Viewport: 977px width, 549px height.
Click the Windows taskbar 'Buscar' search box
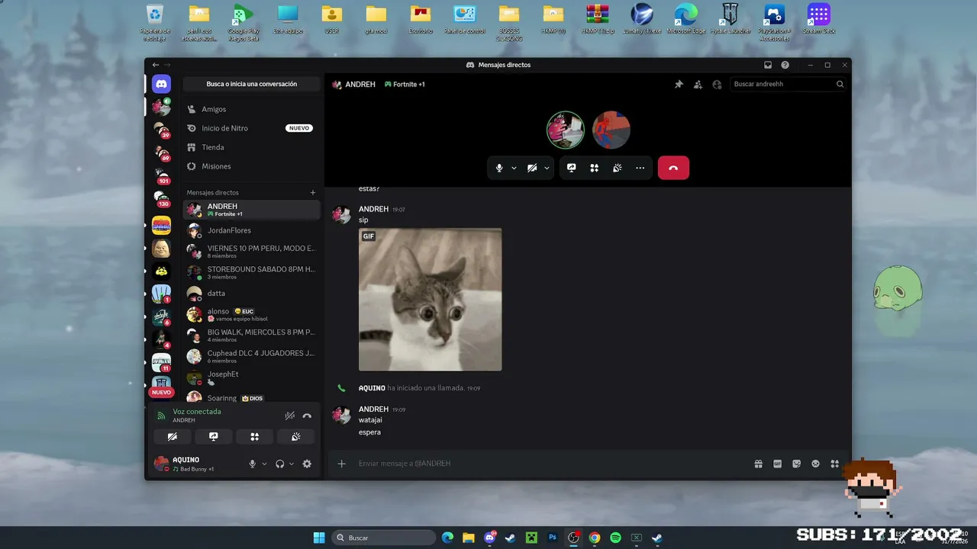(x=384, y=538)
